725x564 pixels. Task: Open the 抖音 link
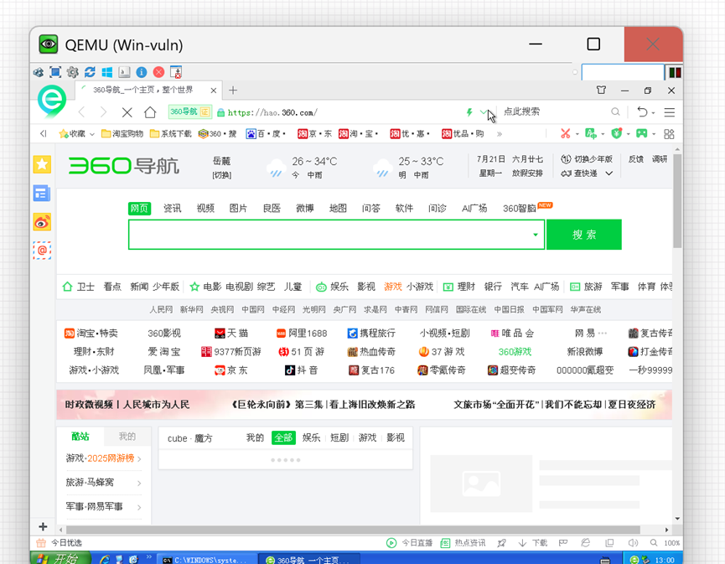[x=301, y=370]
